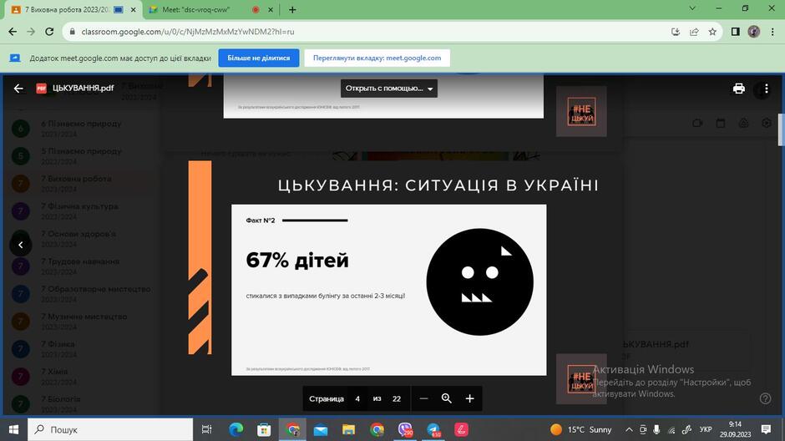785x441 pixels.
Task: Toggle the УКР keyboard language indicator
Action: click(706, 429)
